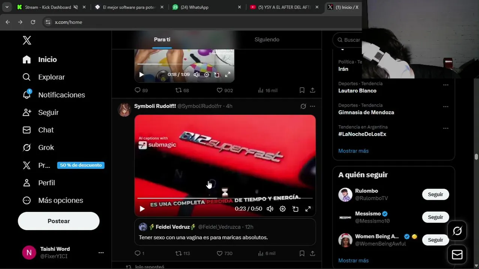Share the Symboli Rudolf post
The image size is (479, 269).
(x=313, y=253)
